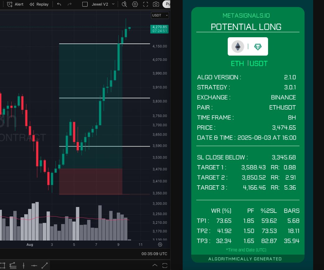Click the partially visible Publish button
The width and height of the screenshot is (324, 270).
click(x=167, y=4)
